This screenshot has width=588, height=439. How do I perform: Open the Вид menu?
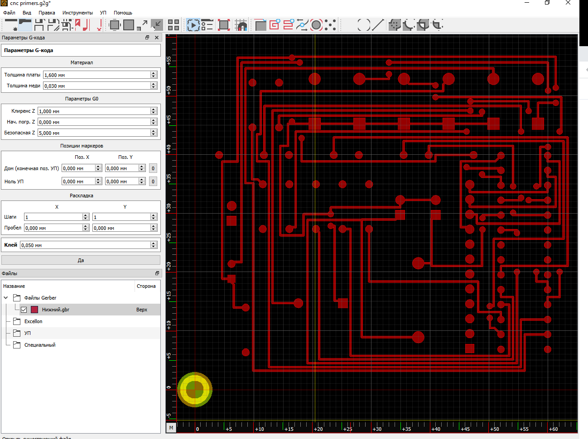tap(27, 13)
